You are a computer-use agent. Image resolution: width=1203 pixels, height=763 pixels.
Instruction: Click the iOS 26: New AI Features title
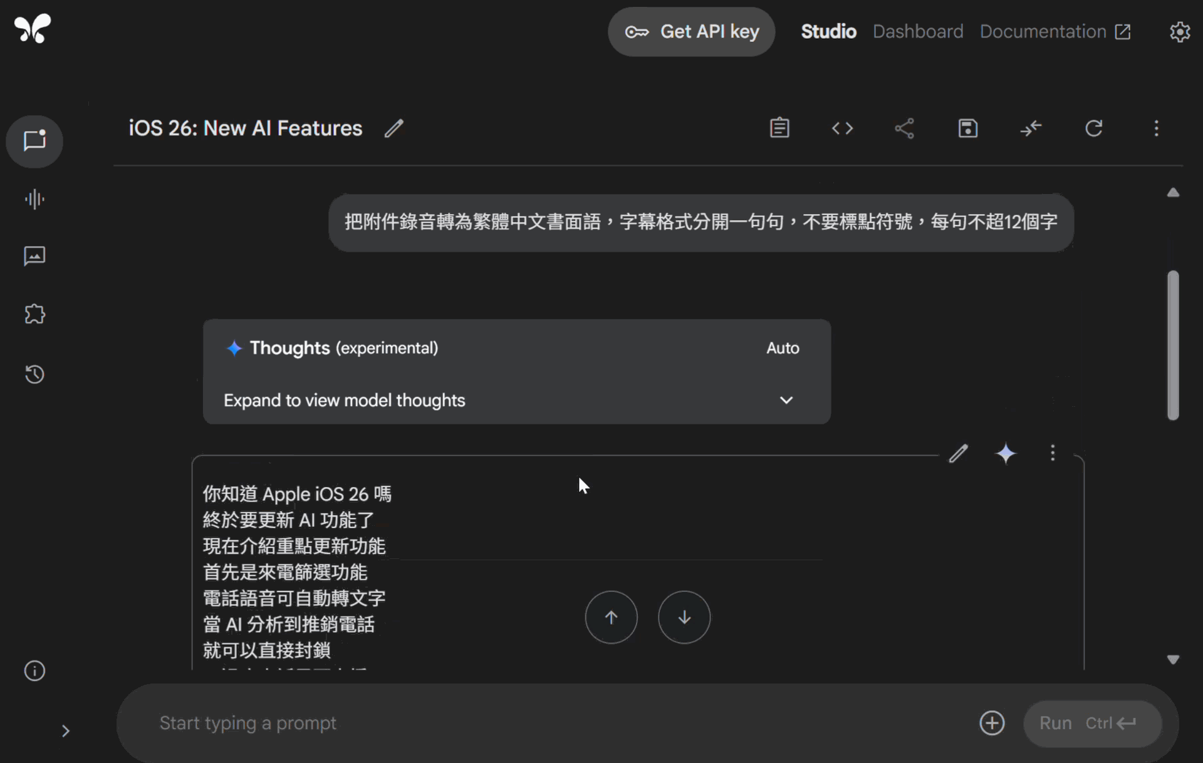click(246, 128)
